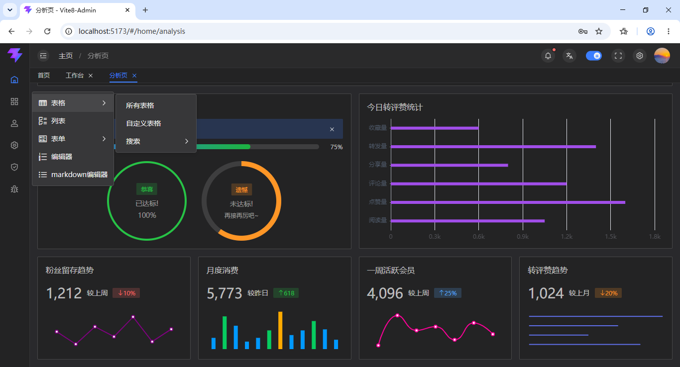Click the language translate icon

pyautogui.click(x=569, y=56)
